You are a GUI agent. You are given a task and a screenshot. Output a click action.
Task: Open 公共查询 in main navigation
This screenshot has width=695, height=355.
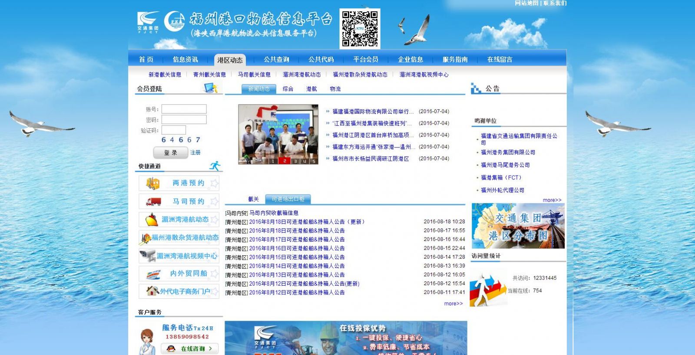click(276, 60)
